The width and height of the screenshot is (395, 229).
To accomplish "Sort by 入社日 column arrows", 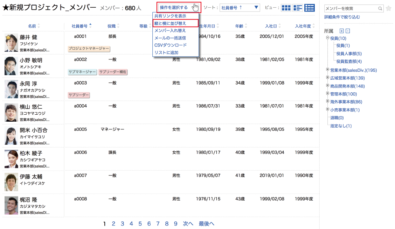I will (x=280, y=26).
